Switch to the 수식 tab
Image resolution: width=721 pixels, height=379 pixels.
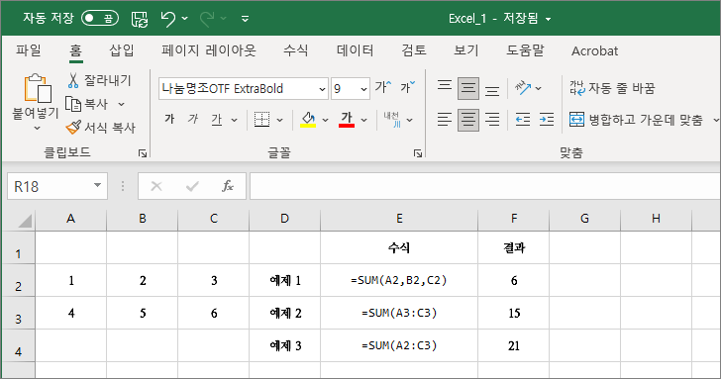coord(296,50)
